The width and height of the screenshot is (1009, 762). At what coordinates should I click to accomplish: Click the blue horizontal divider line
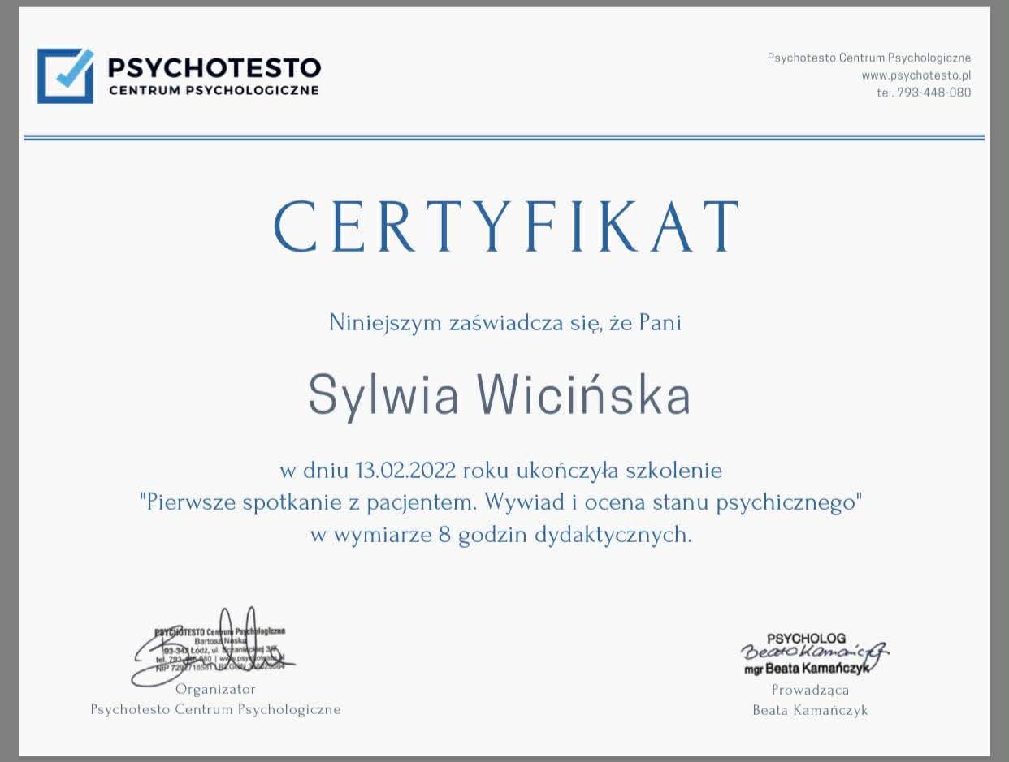(x=504, y=138)
